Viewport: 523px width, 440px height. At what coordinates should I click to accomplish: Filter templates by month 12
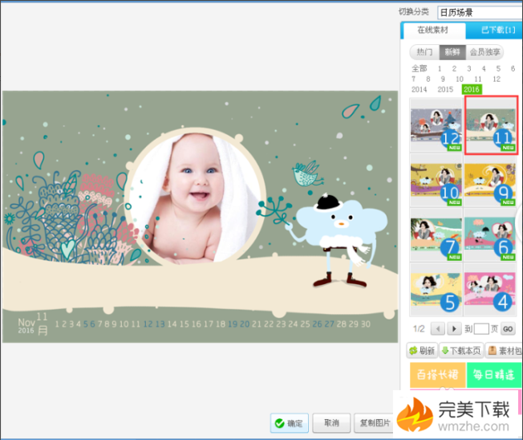point(497,79)
